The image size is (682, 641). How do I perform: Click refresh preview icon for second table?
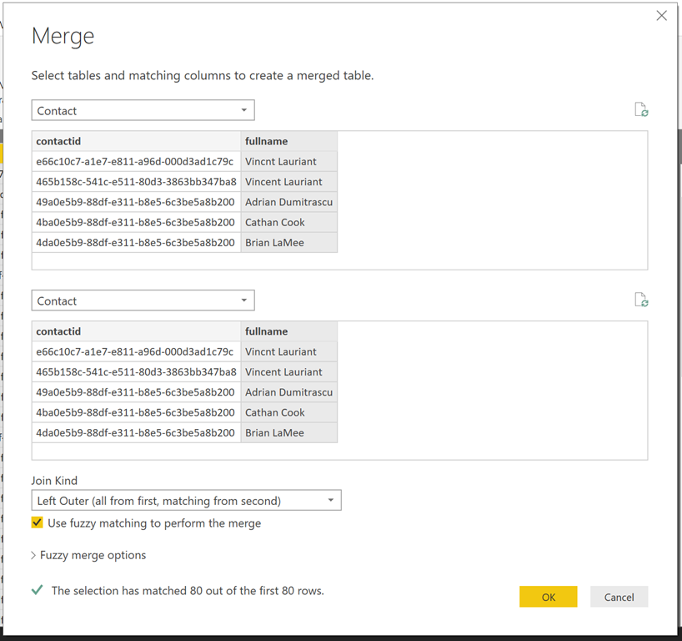[640, 300]
